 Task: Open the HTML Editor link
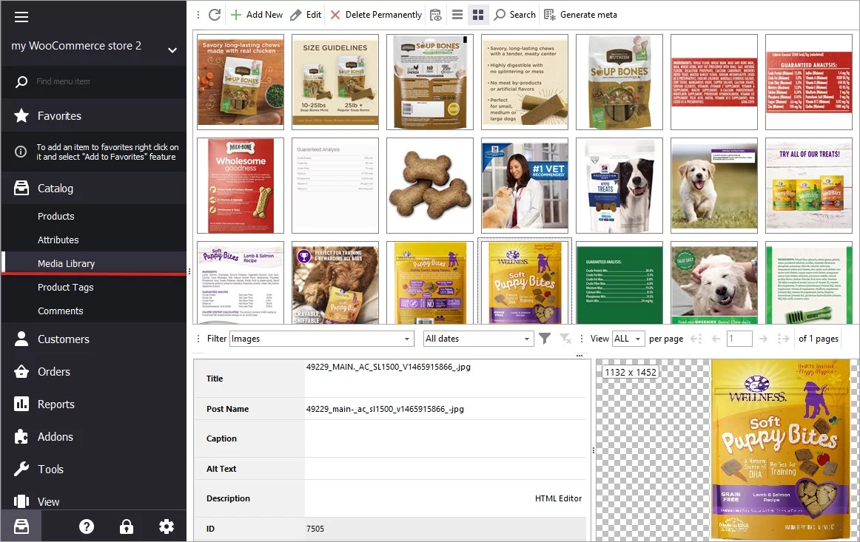(x=558, y=498)
